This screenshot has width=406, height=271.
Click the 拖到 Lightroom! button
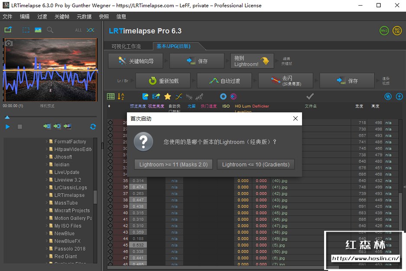[x=252, y=61]
